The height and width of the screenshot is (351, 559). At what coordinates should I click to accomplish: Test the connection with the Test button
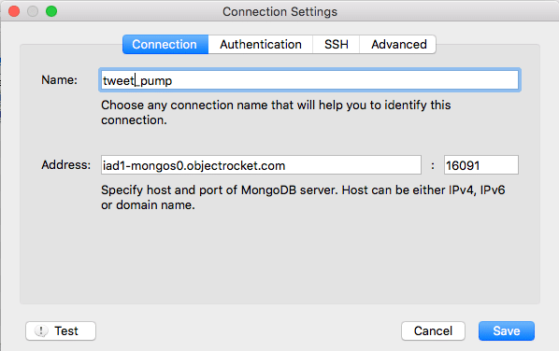tap(61, 331)
